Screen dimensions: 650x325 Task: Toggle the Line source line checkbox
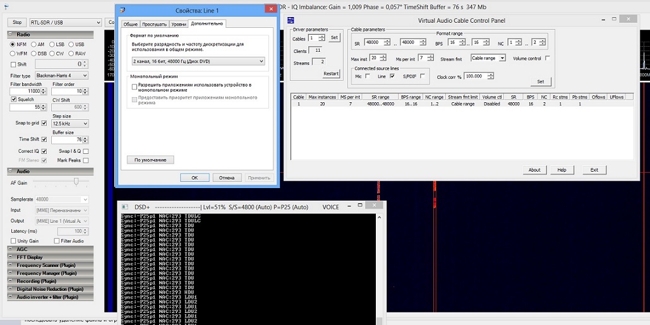(x=392, y=76)
